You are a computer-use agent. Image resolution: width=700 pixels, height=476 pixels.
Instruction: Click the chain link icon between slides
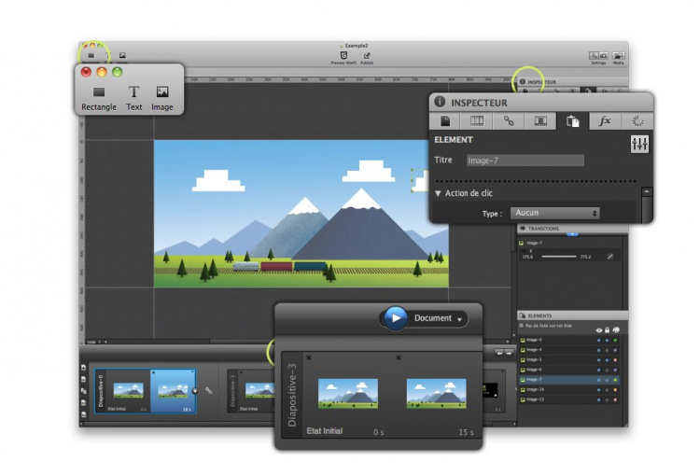[x=208, y=390]
